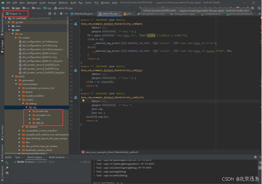
Task: Collapse the app module node
Action: click(x=9, y=30)
